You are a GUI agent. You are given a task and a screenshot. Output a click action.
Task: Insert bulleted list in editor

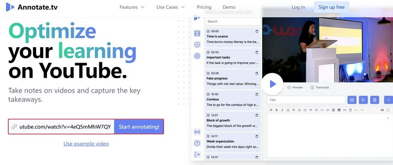(x=299, y=110)
